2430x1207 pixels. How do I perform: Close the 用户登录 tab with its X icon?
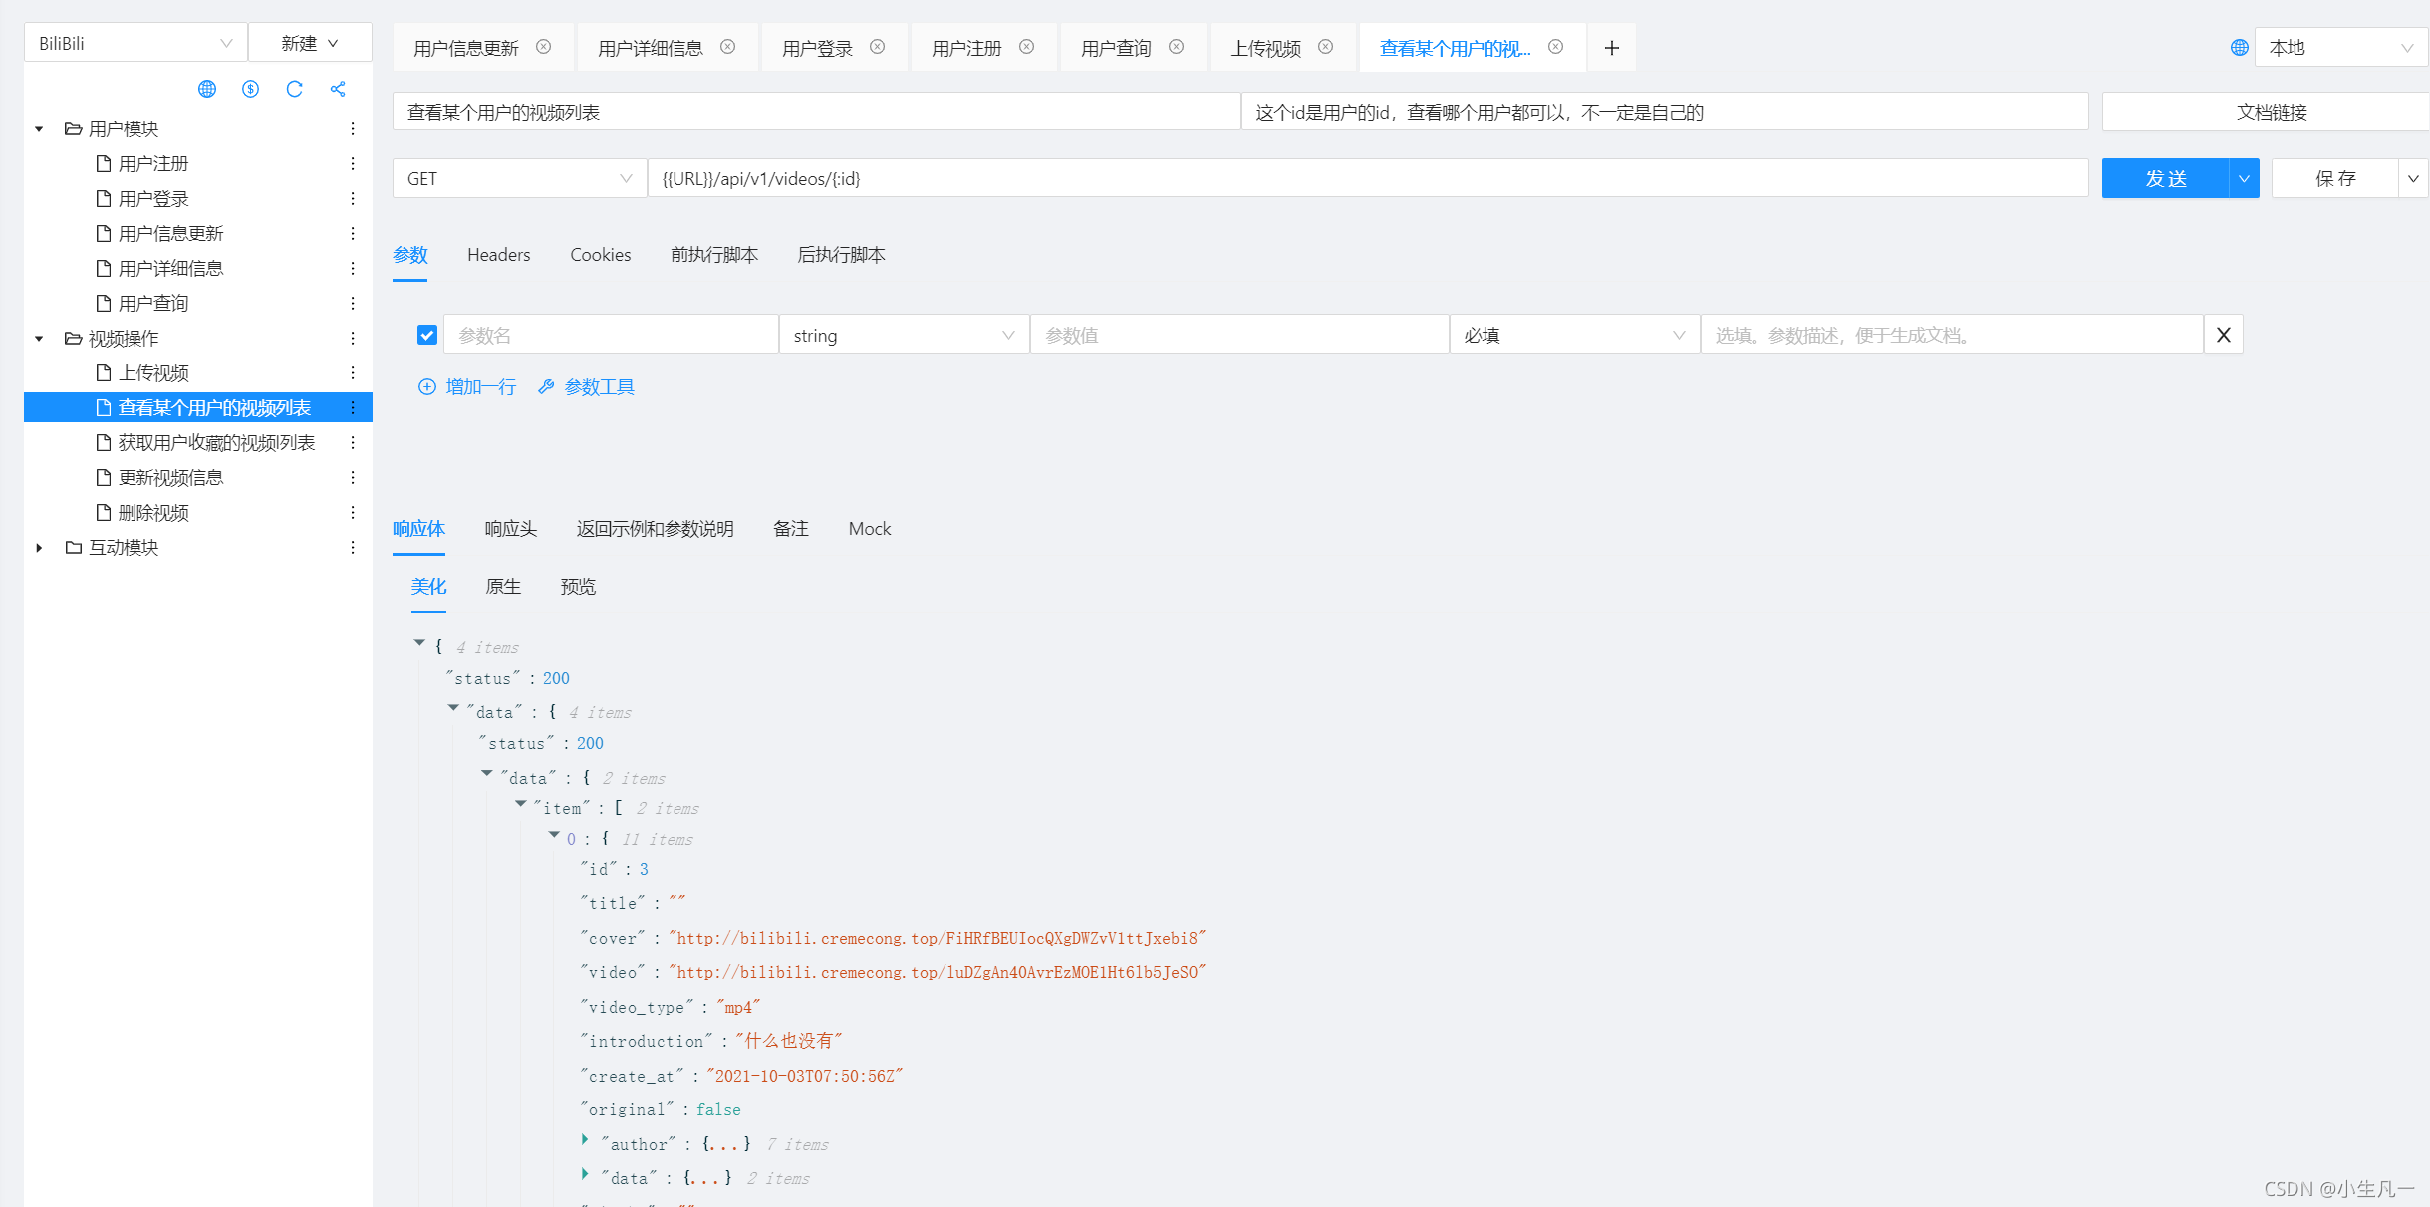[877, 47]
